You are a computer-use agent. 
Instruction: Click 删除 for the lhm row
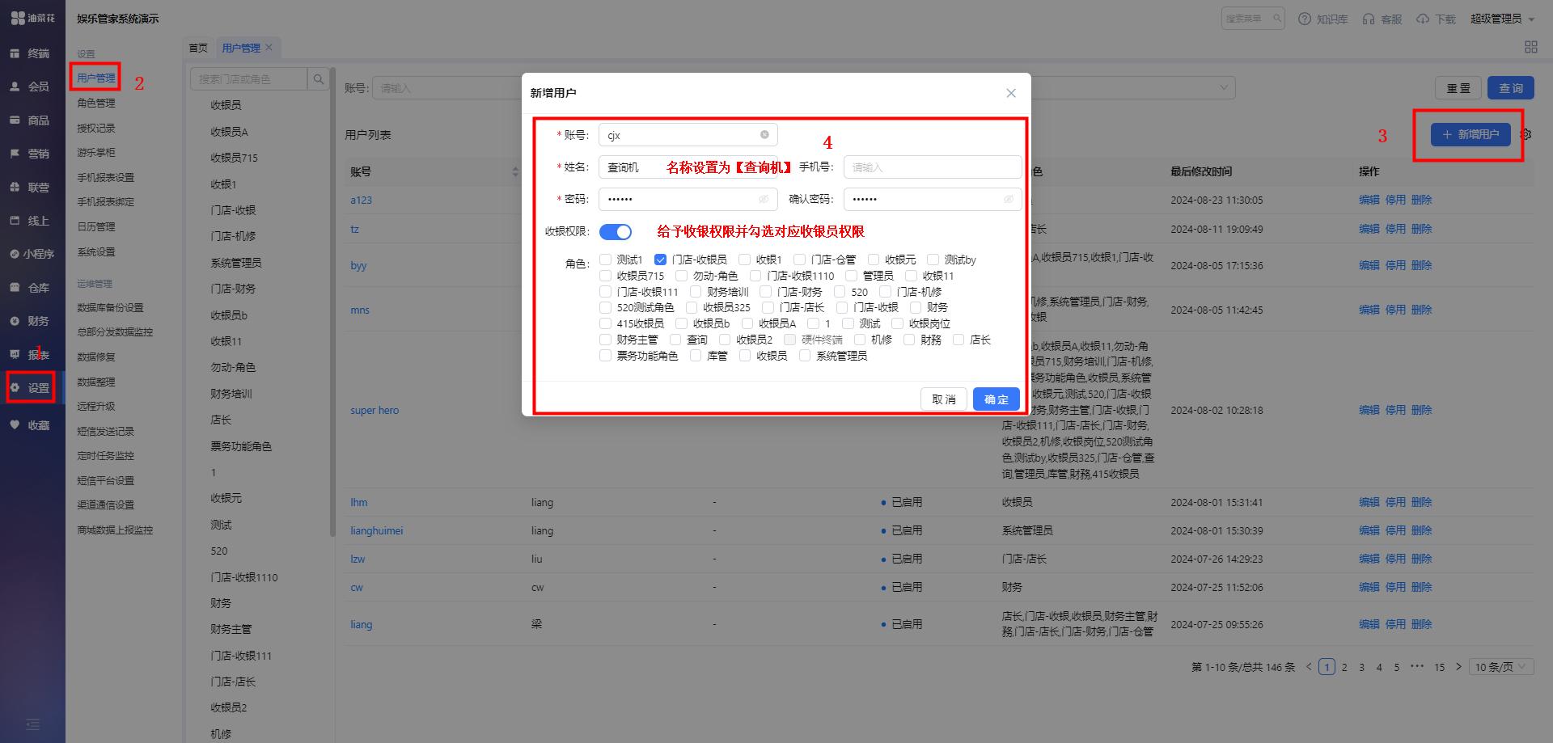click(1421, 502)
